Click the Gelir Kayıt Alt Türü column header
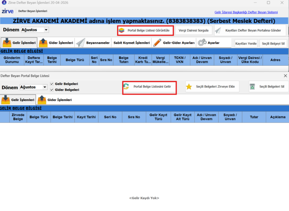Viewport: 289px width, 211px height. (183, 117)
